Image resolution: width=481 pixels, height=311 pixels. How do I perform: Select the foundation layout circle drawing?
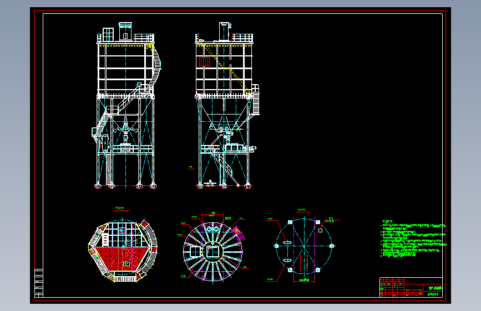click(304, 246)
